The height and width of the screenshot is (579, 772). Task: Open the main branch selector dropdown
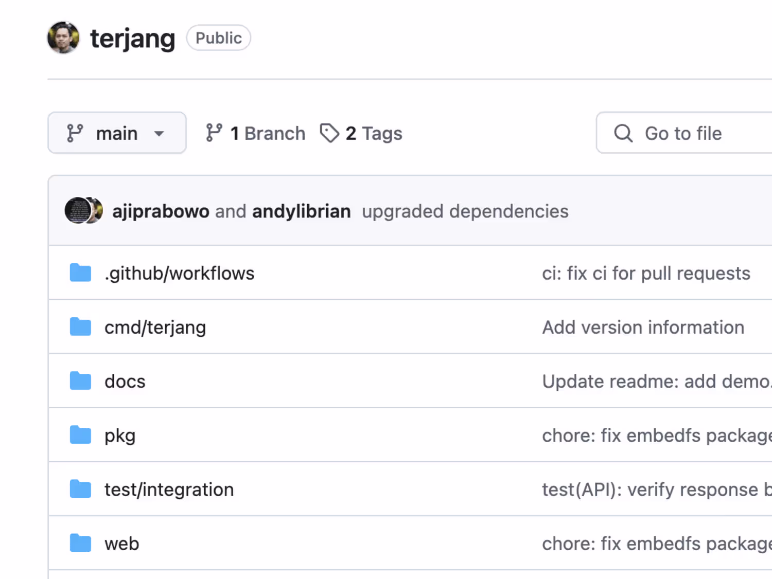(117, 133)
